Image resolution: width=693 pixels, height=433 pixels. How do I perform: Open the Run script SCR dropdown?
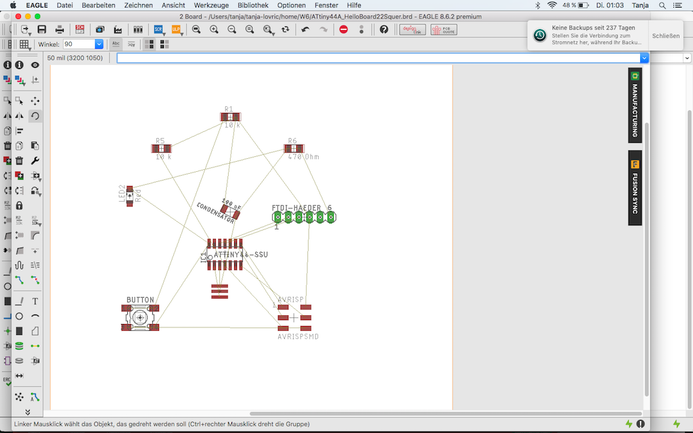tap(159, 30)
